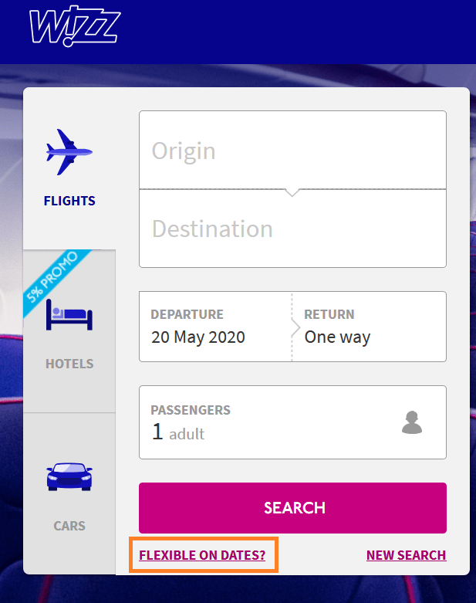This screenshot has height=603, width=476.
Task: Focus the Origin input field
Action: click(292, 150)
